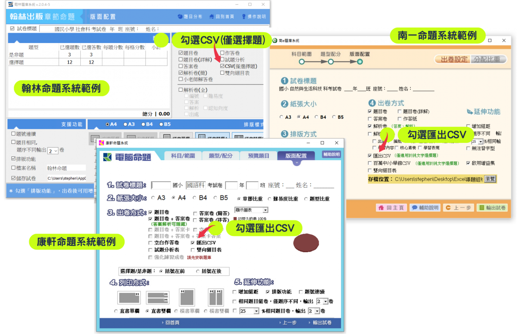522x334 pixels.
Task: Click 上一步 link in 康軒 bottom bar
Action: click(x=288, y=323)
